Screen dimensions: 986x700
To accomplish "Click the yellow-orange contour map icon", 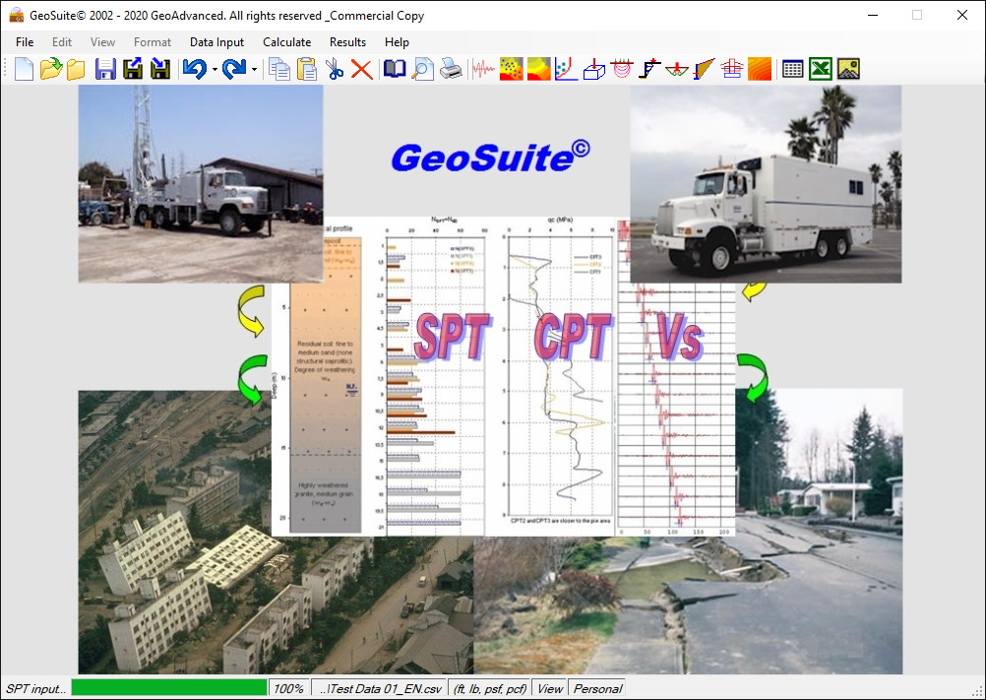I will coord(539,69).
